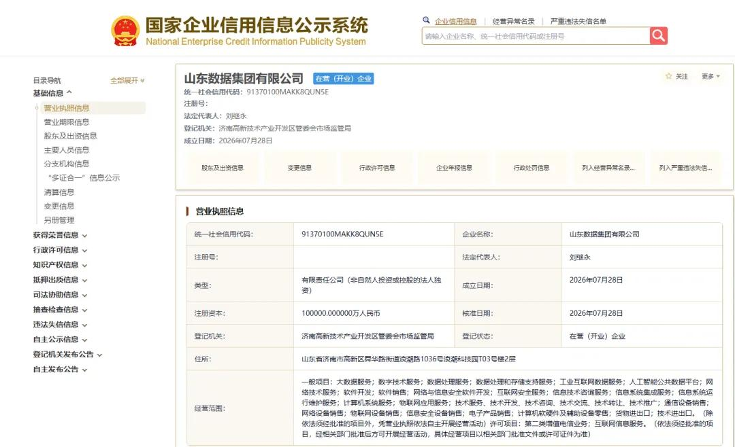Expand 违法失信信息 section
Screen dimensions: 735x447
[60, 325]
